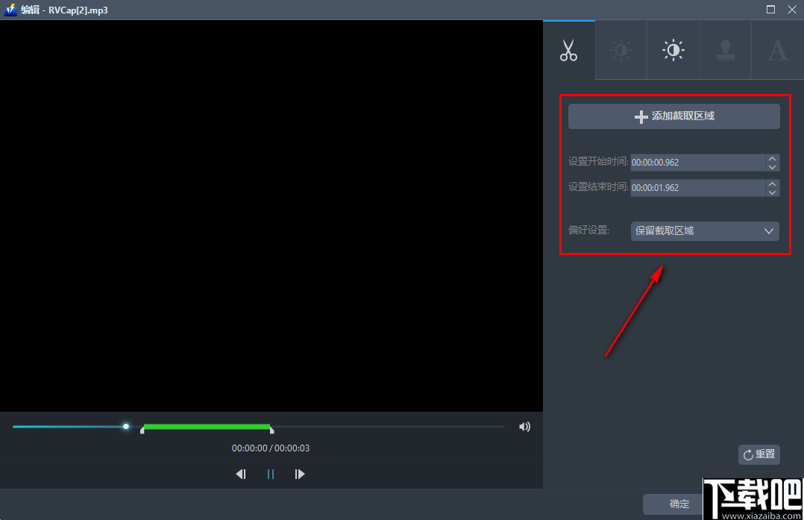804x520 pixels.
Task: Click the 添加截取区域 button
Action: 673,116
